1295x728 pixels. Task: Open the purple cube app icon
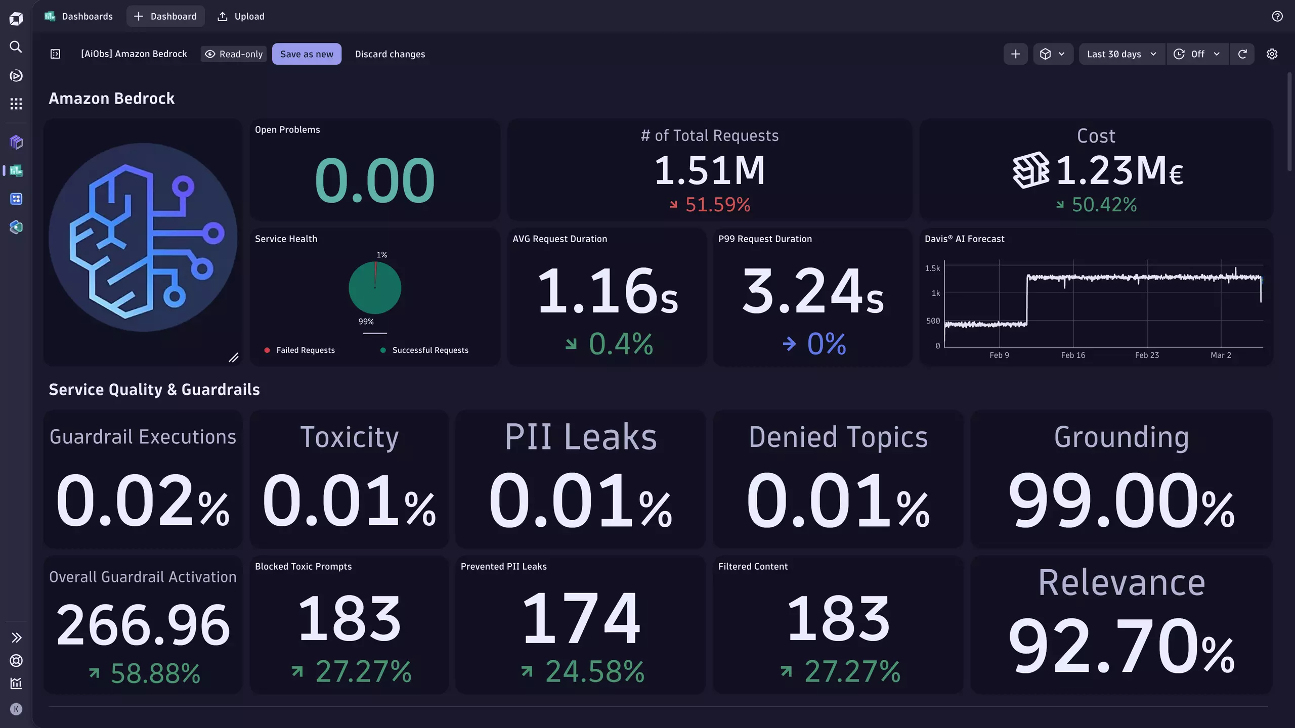16,143
